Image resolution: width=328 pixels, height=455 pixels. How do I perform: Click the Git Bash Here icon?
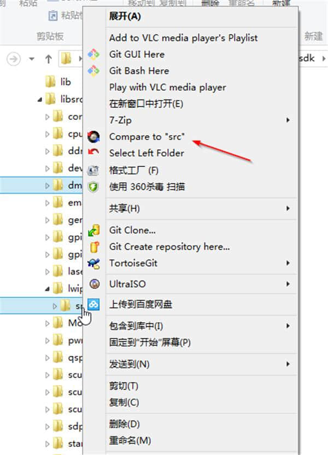pos(93,71)
